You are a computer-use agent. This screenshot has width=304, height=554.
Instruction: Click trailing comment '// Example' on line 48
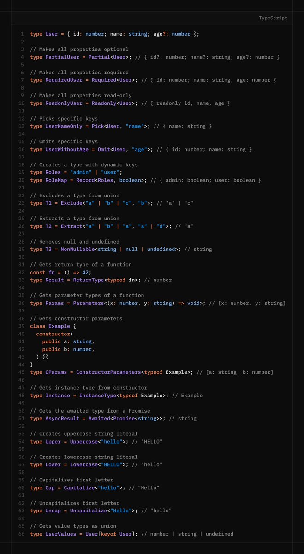187,396
